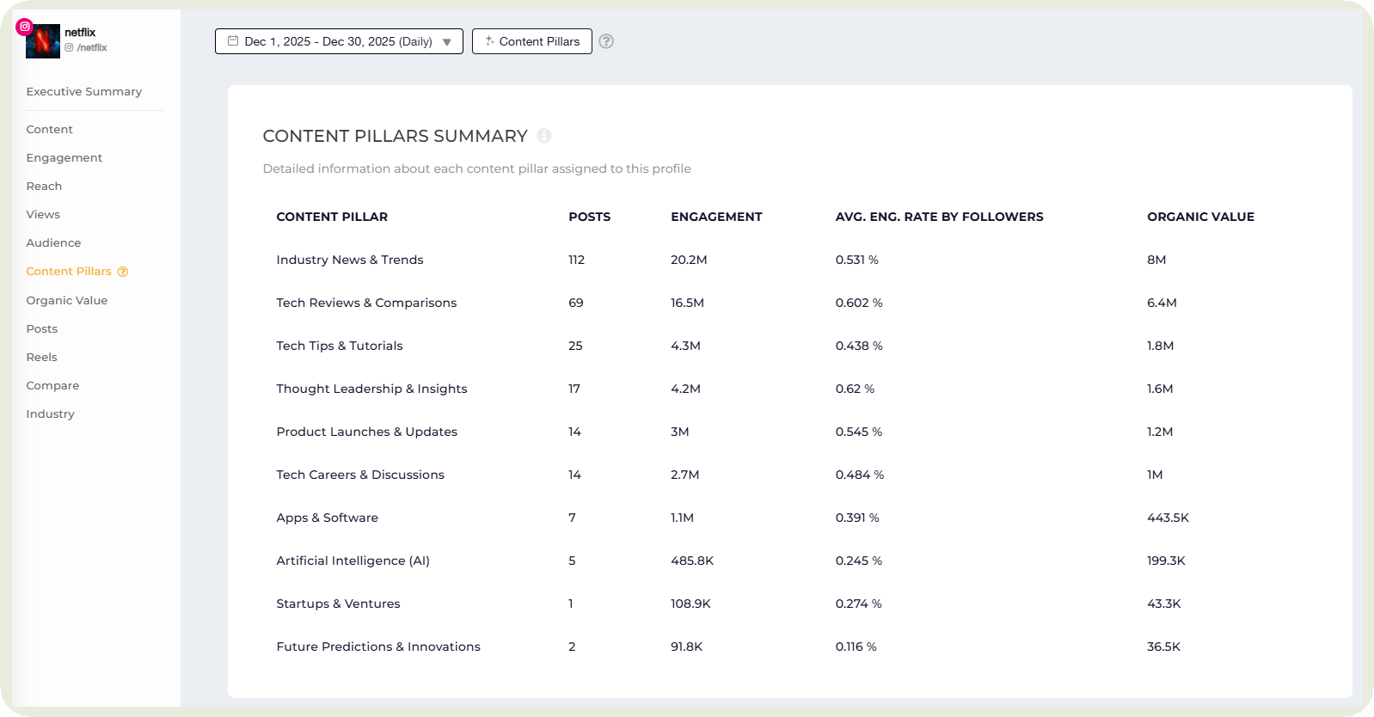Click 0.602 % engagement rate cell
The image size is (1374, 717).
pyautogui.click(x=859, y=303)
